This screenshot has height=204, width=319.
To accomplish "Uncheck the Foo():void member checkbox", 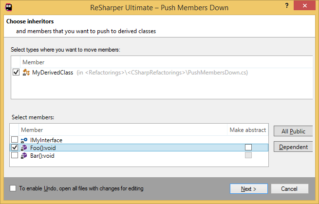I will (15, 148).
